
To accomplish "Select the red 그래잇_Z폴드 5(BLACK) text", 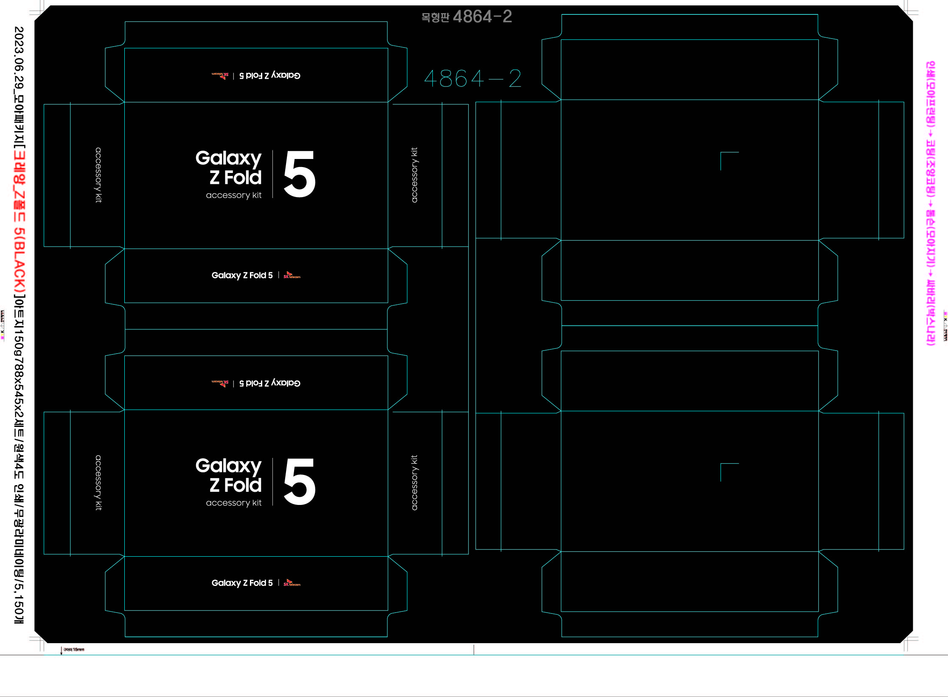I will pyautogui.click(x=20, y=221).
